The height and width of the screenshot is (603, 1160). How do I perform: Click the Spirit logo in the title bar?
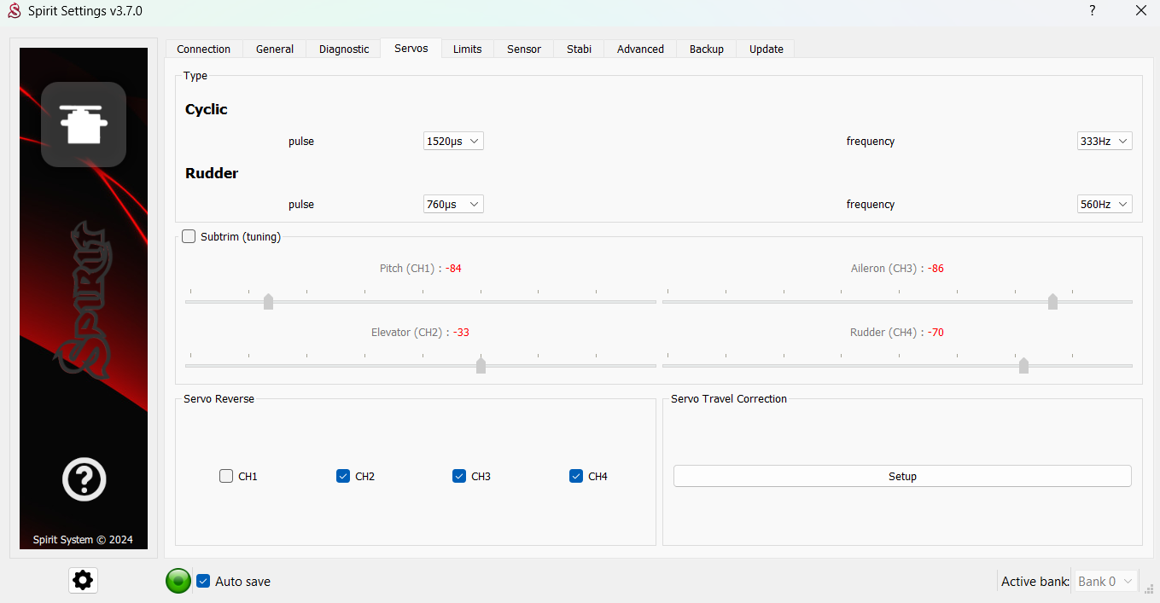click(x=14, y=11)
